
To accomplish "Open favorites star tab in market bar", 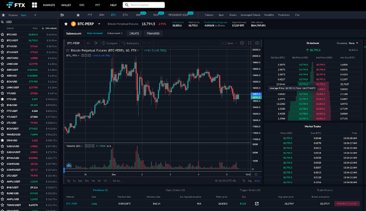I will [x=78, y=15].
